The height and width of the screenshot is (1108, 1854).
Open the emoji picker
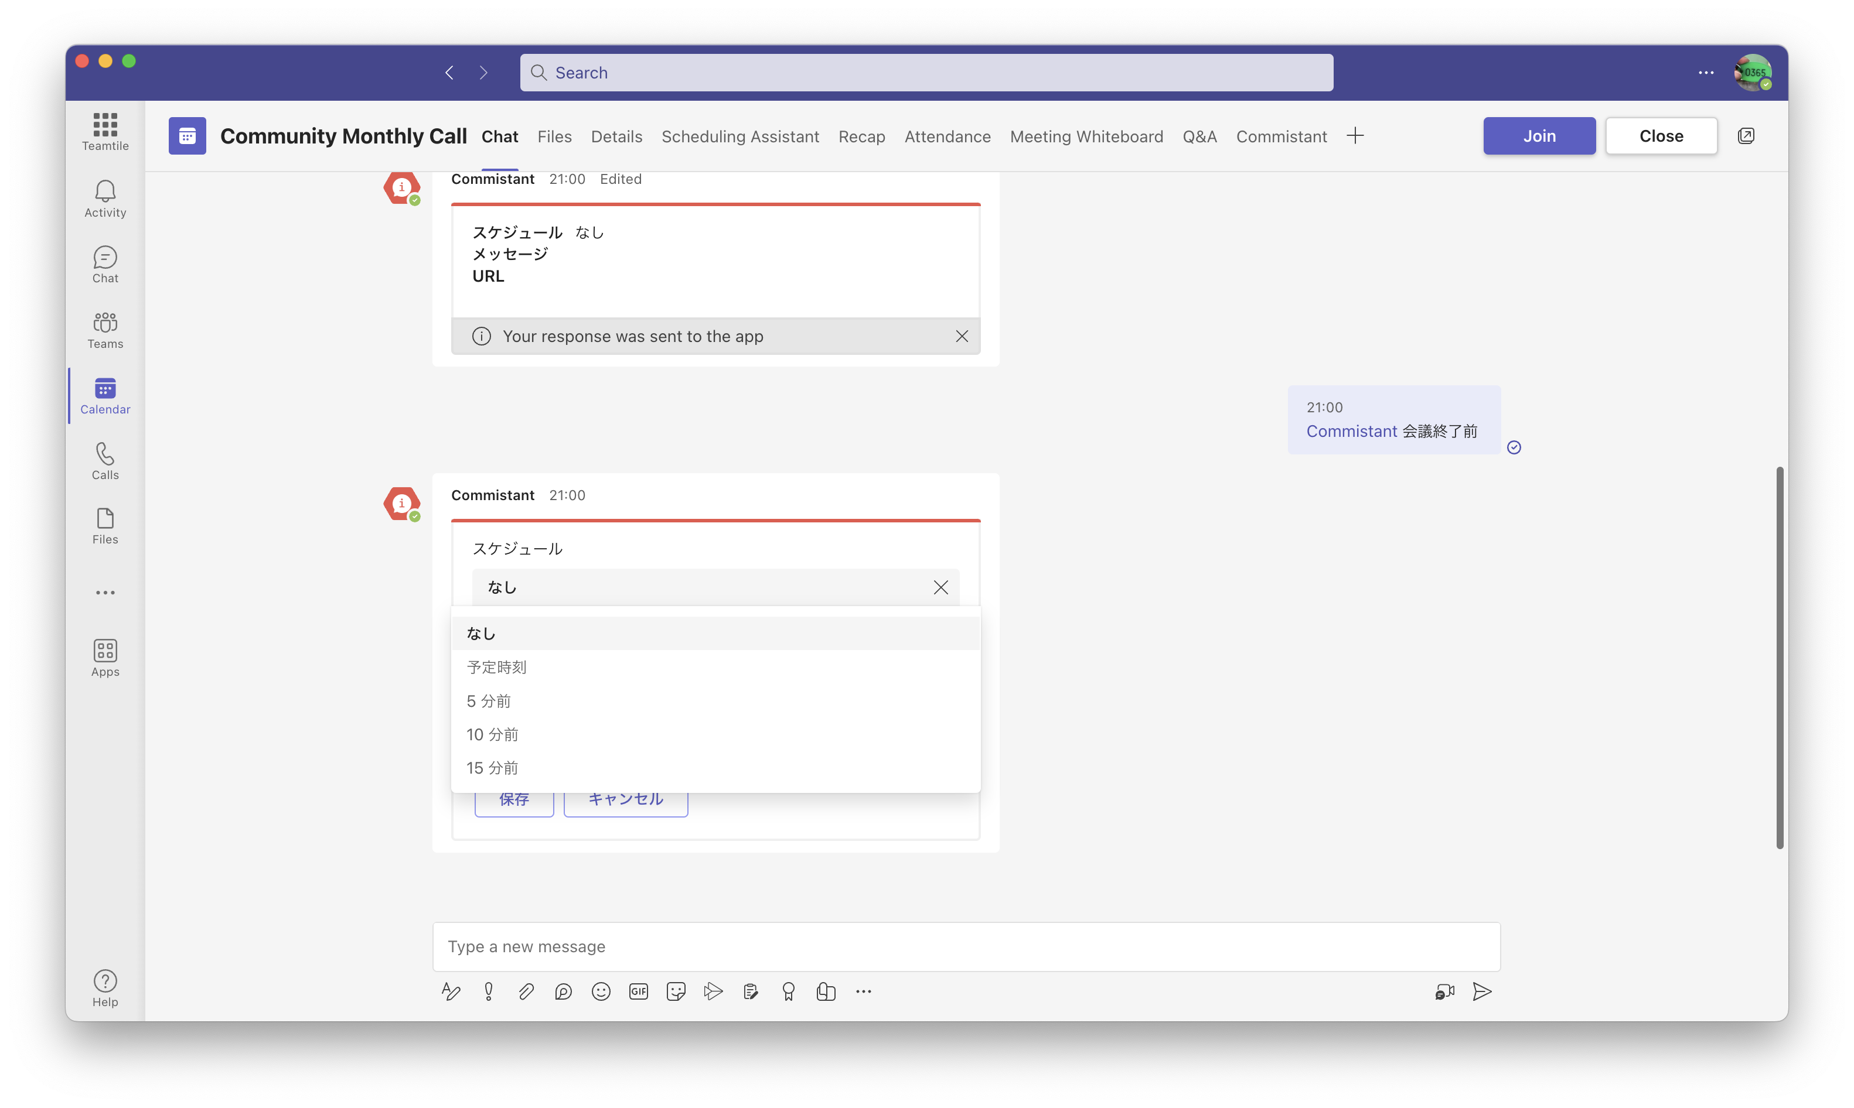pos(601,991)
